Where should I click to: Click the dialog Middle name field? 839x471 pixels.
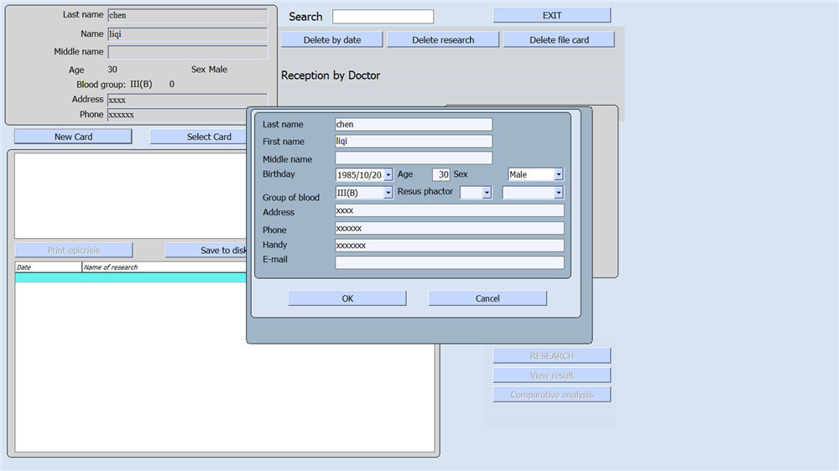[414, 158]
